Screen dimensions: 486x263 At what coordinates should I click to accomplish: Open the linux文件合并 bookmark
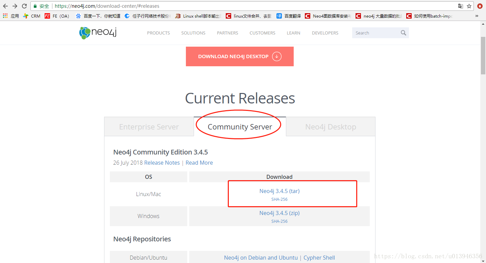pos(248,16)
